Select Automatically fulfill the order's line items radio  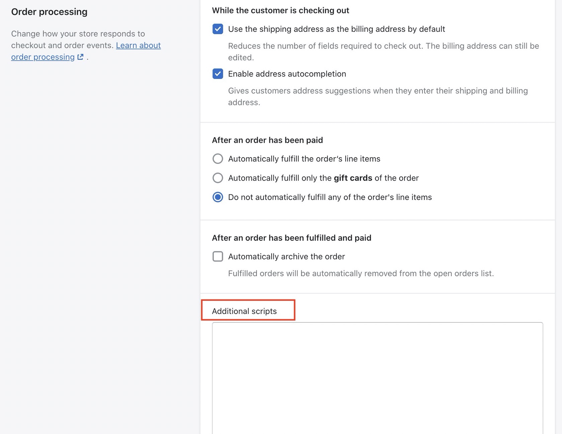coord(218,159)
